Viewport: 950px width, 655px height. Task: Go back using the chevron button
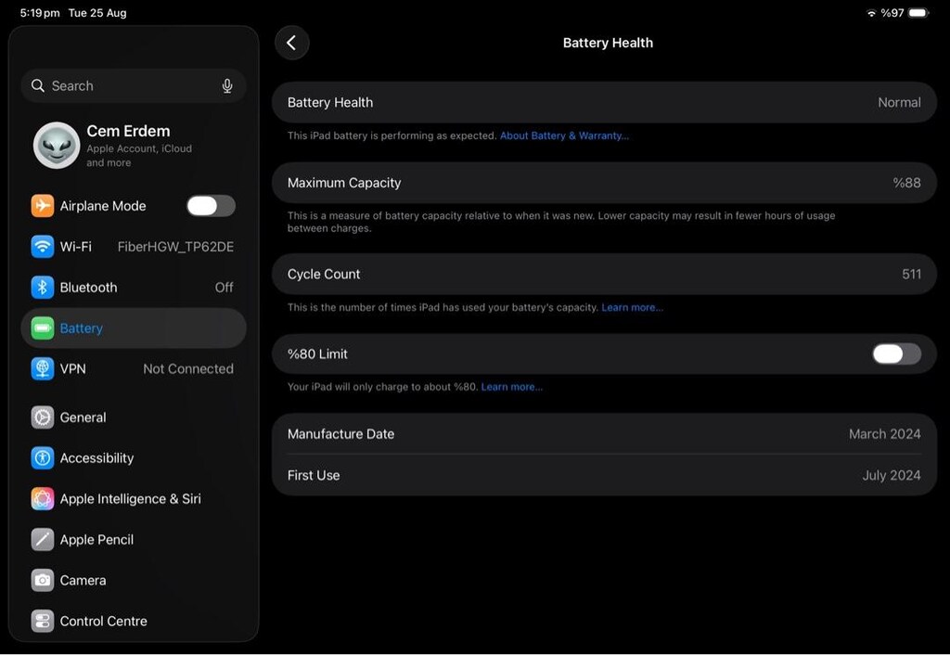(x=292, y=43)
